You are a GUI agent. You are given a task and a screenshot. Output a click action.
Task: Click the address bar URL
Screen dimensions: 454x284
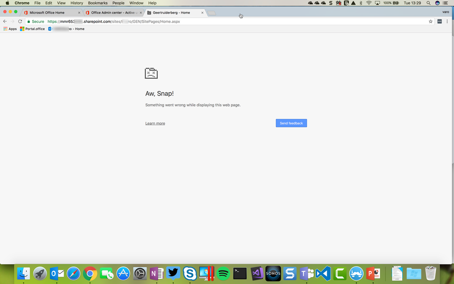pos(114,21)
